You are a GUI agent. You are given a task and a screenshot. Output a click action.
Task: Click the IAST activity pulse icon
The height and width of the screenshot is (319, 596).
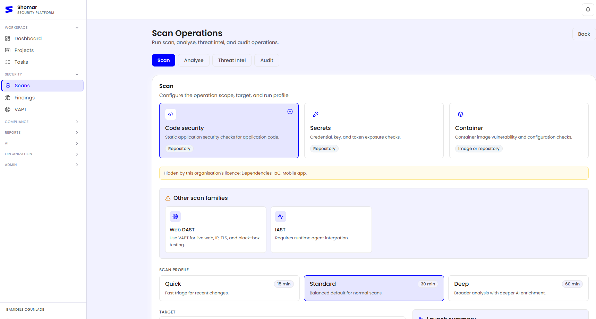tap(281, 216)
